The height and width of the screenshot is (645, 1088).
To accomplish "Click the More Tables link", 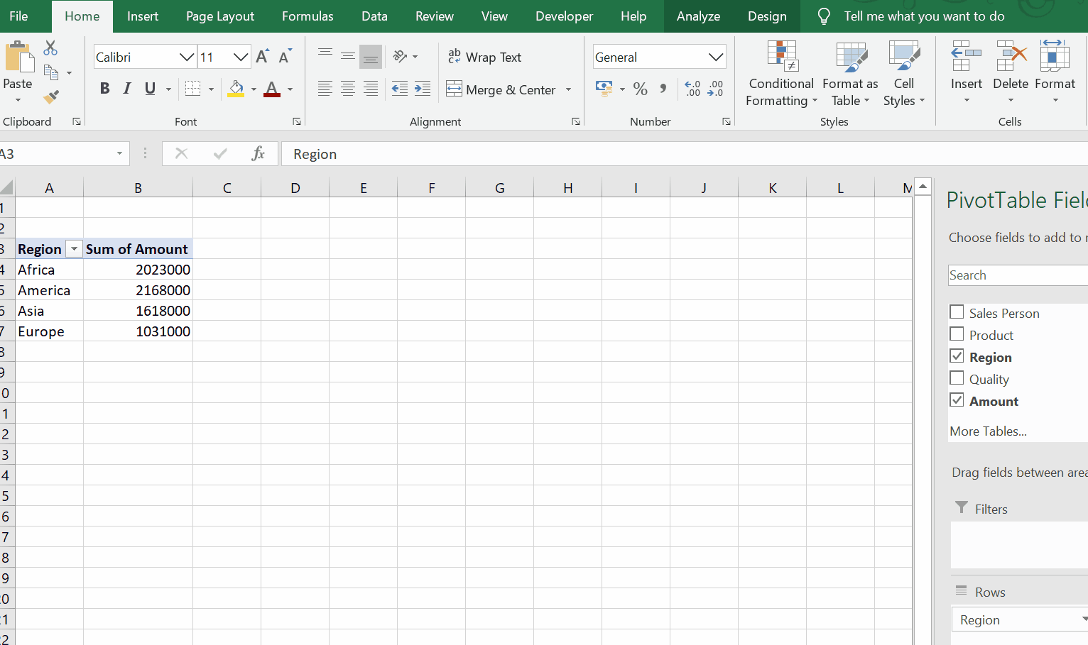I will pos(988,431).
